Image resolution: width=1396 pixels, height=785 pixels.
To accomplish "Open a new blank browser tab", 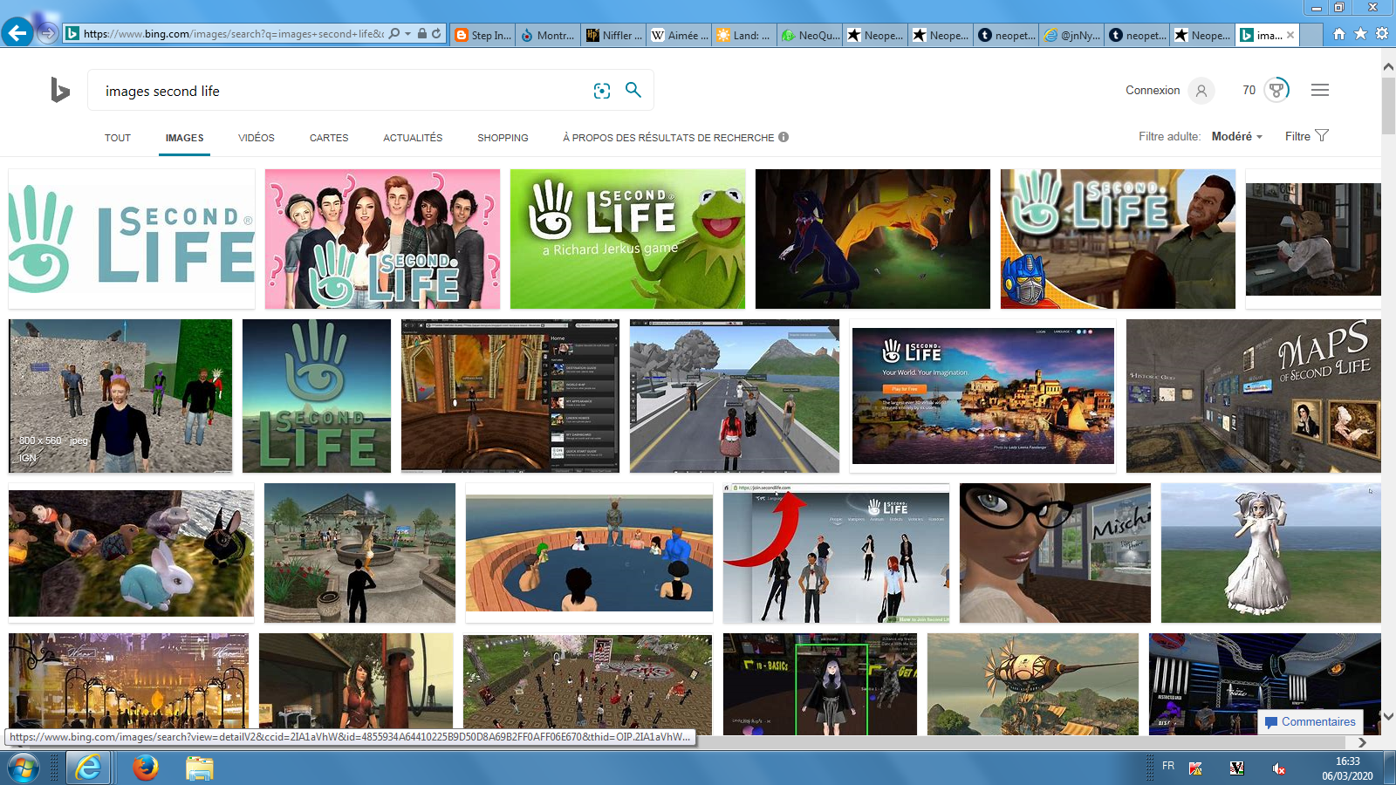I will coord(1310,35).
